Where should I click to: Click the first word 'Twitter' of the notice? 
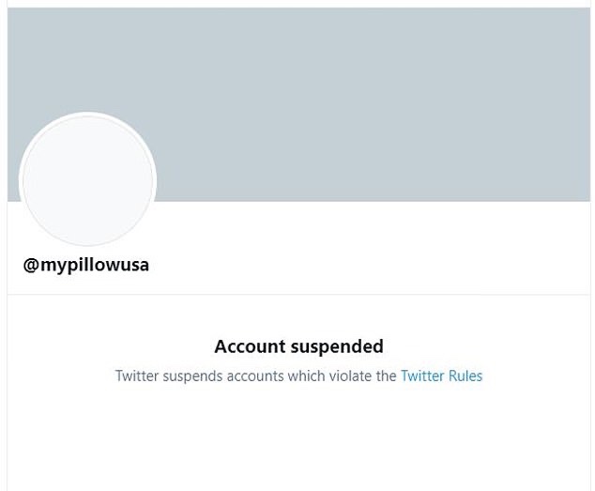coord(137,376)
